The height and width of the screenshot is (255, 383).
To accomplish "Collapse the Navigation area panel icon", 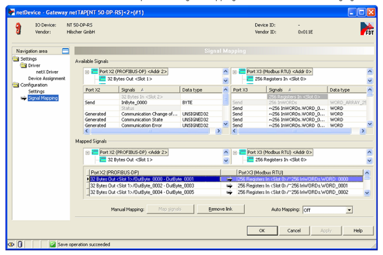I will coord(66,51).
